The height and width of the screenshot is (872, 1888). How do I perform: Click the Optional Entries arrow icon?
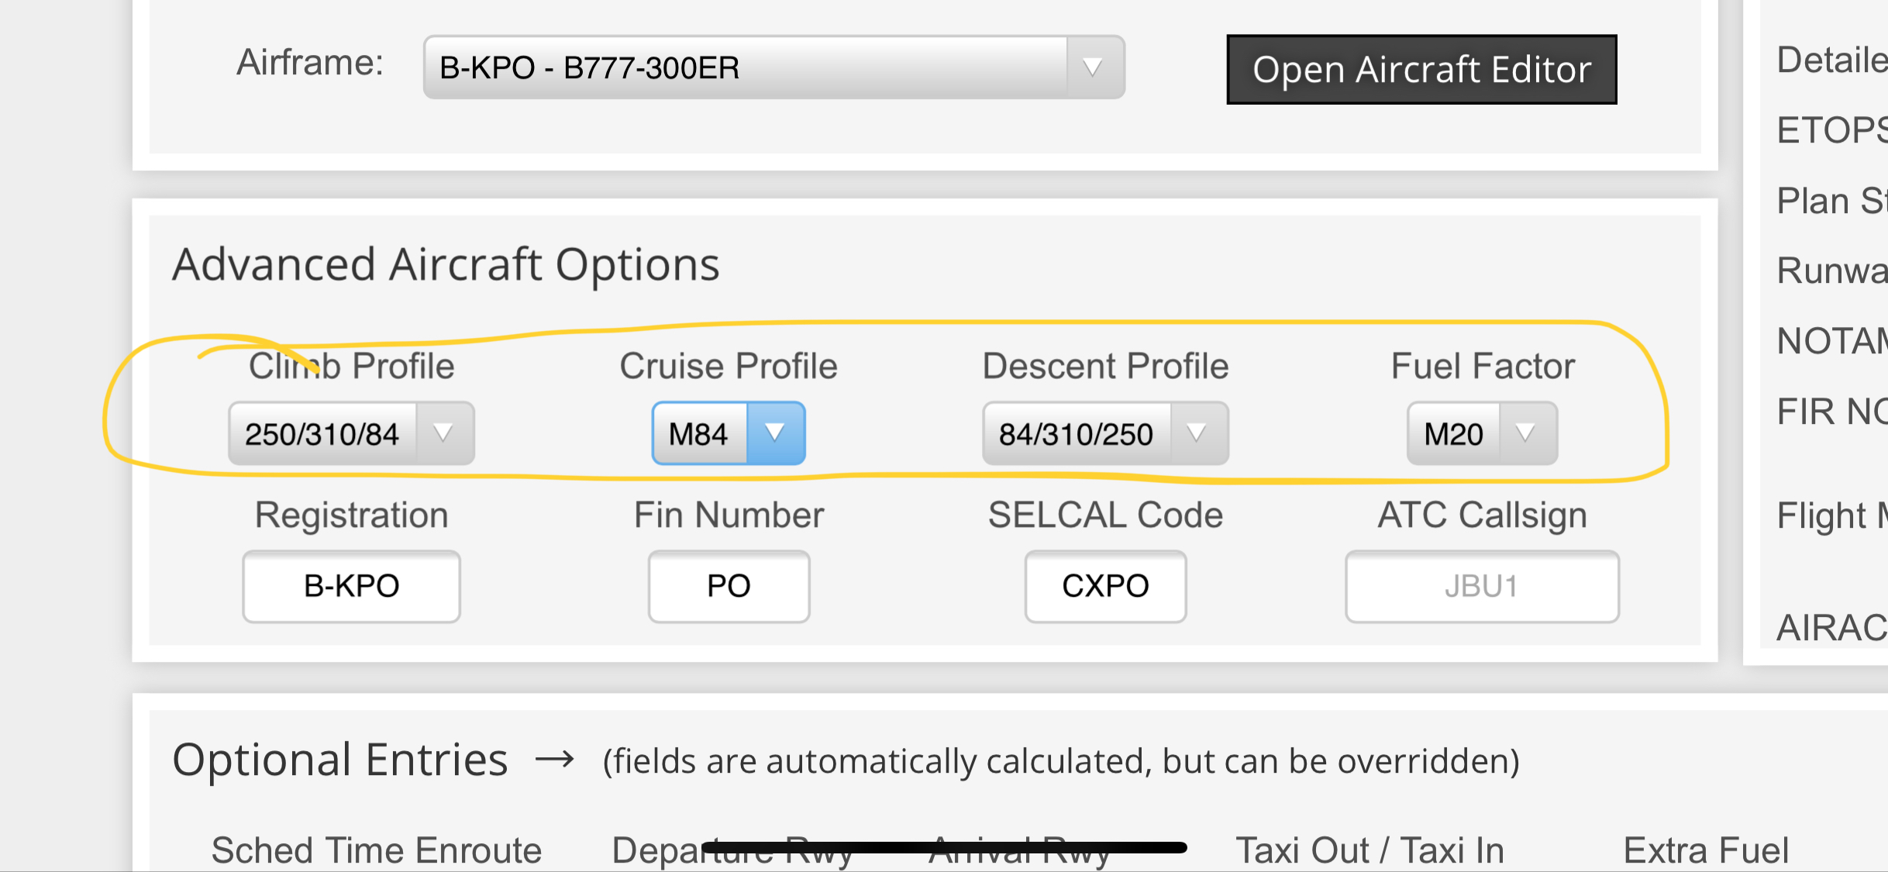coord(555,760)
